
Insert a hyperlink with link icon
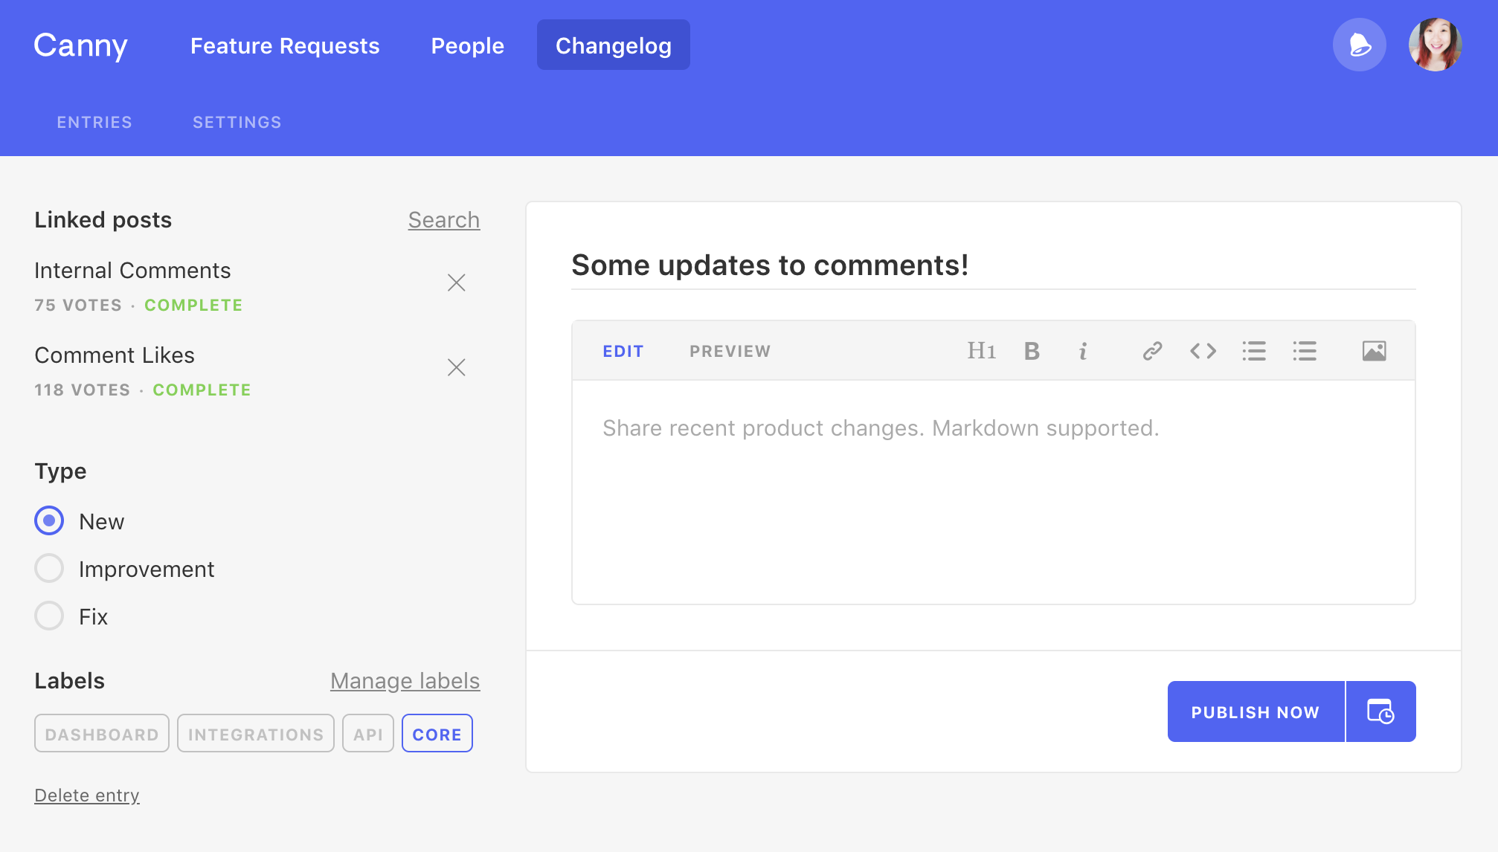(x=1152, y=351)
